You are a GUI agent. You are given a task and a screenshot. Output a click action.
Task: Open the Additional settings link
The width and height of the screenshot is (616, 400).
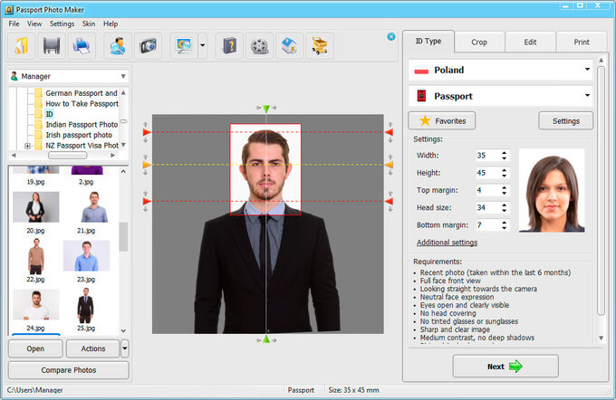coord(447,243)
